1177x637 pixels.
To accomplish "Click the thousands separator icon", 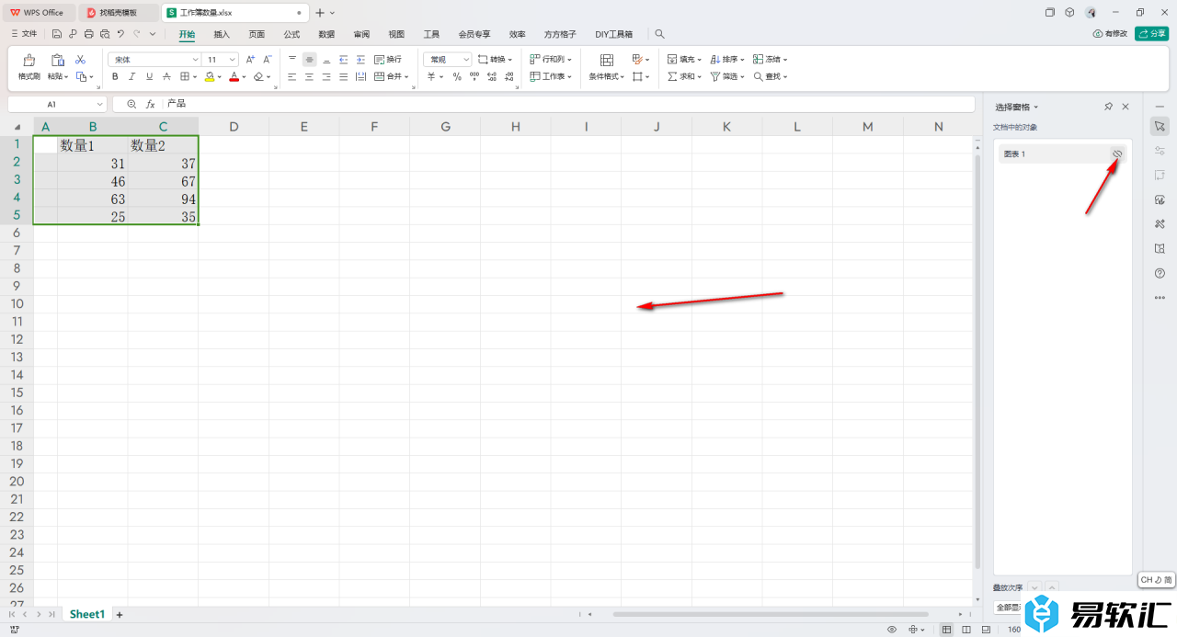I will tap(474, 76).
